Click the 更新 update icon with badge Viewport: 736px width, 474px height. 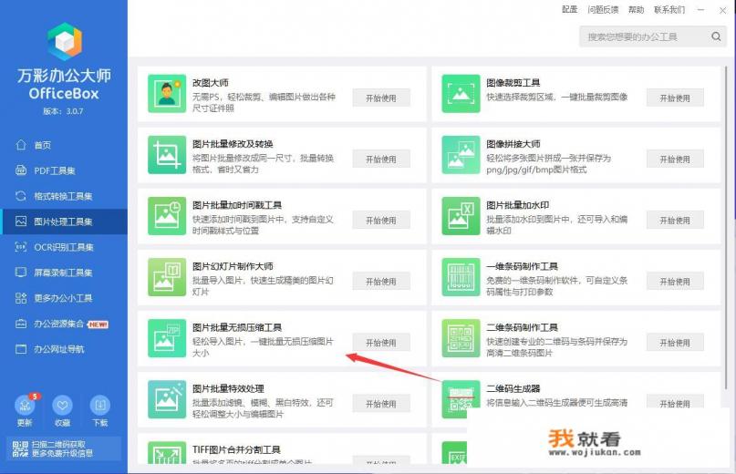pos(25,405)
